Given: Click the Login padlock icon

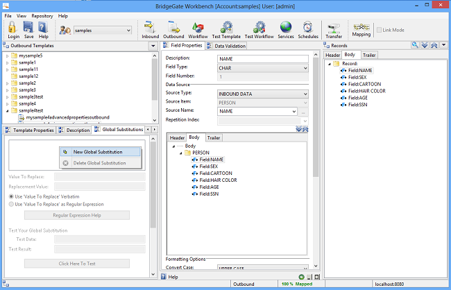Looking at the screenshot, I should (x=12, y=27).
